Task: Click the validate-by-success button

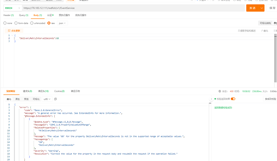Action: click(271, 99)
